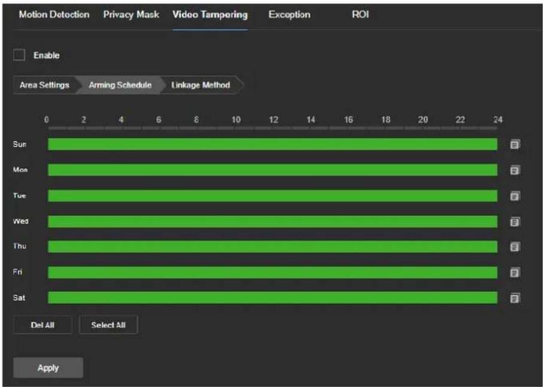
Task: Select the Arming Schedule step
Action: pyautogui.click(x=120, y=85)
